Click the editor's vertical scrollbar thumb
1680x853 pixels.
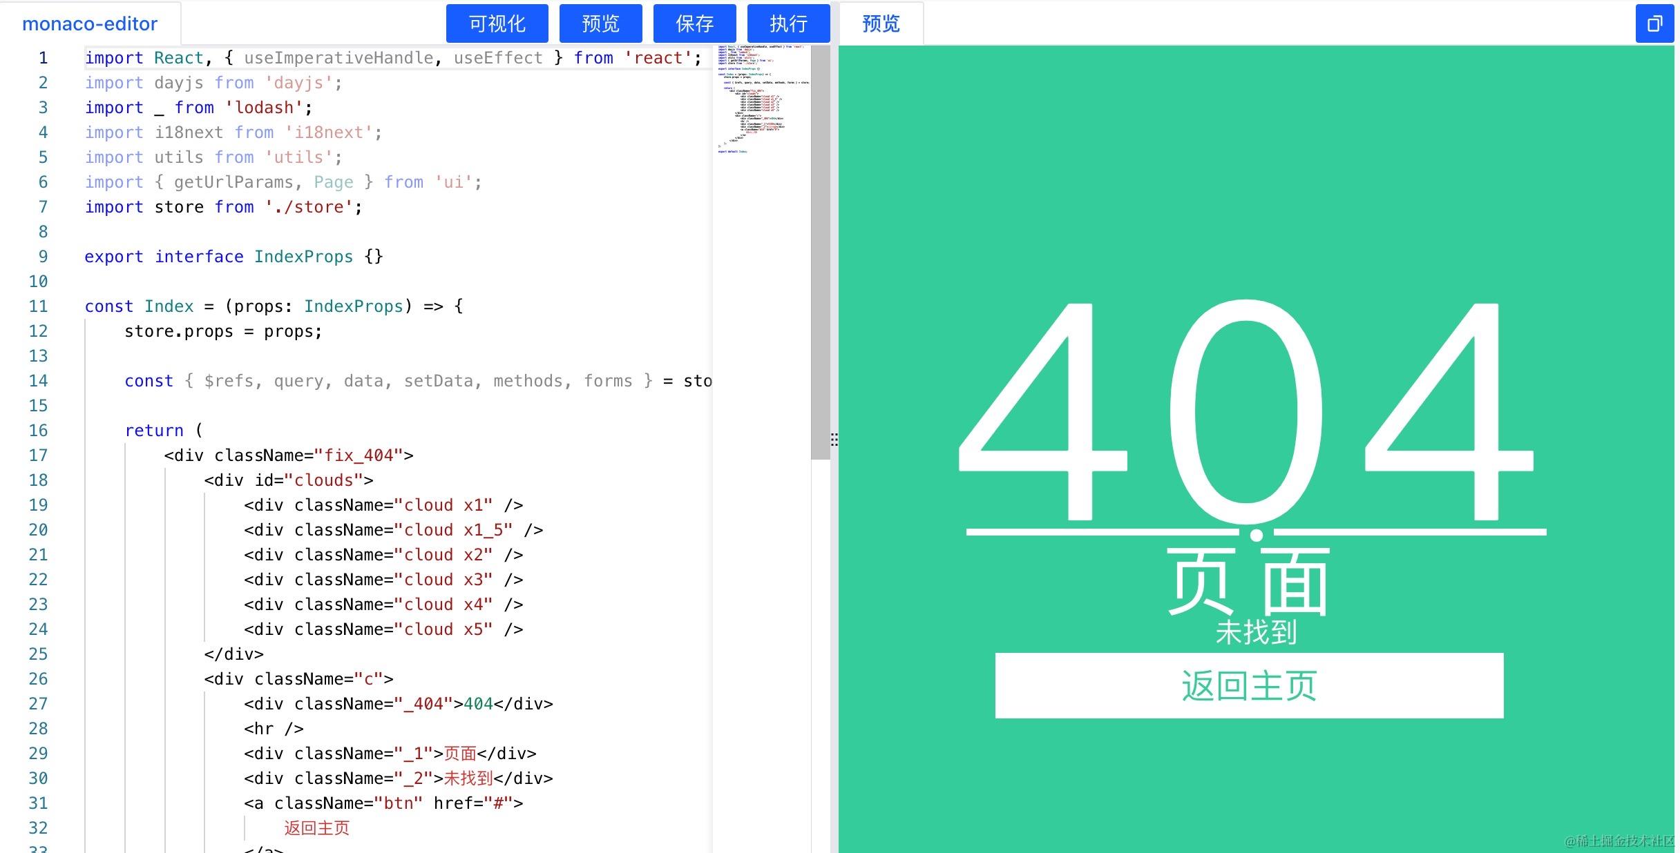click(x=820, y=252)
